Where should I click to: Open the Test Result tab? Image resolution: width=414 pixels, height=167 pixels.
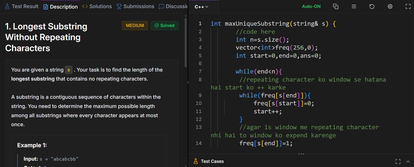pos(22,6)
